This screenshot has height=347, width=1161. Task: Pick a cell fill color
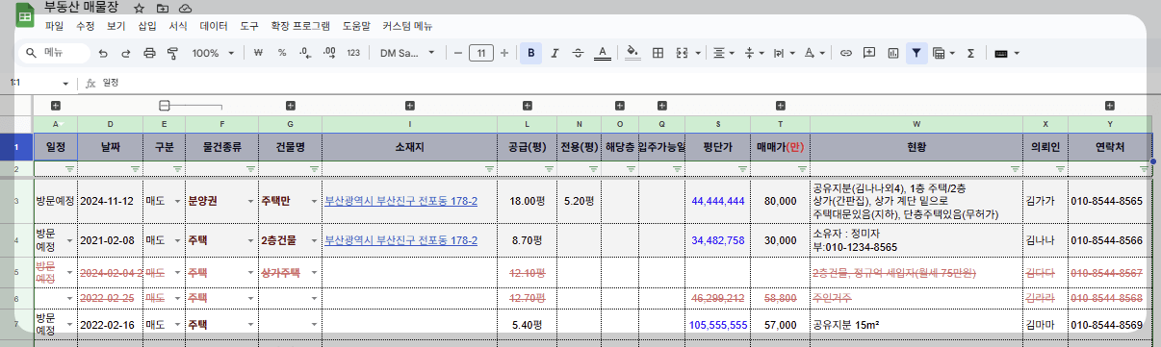632,53
